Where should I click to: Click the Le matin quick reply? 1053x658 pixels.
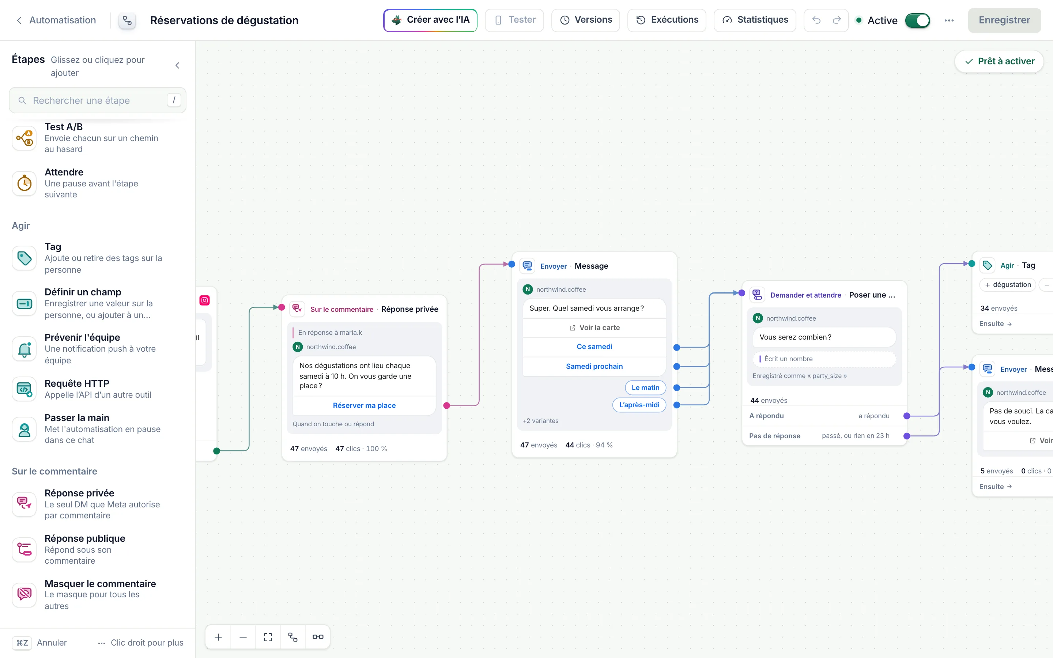coord(645,388)
